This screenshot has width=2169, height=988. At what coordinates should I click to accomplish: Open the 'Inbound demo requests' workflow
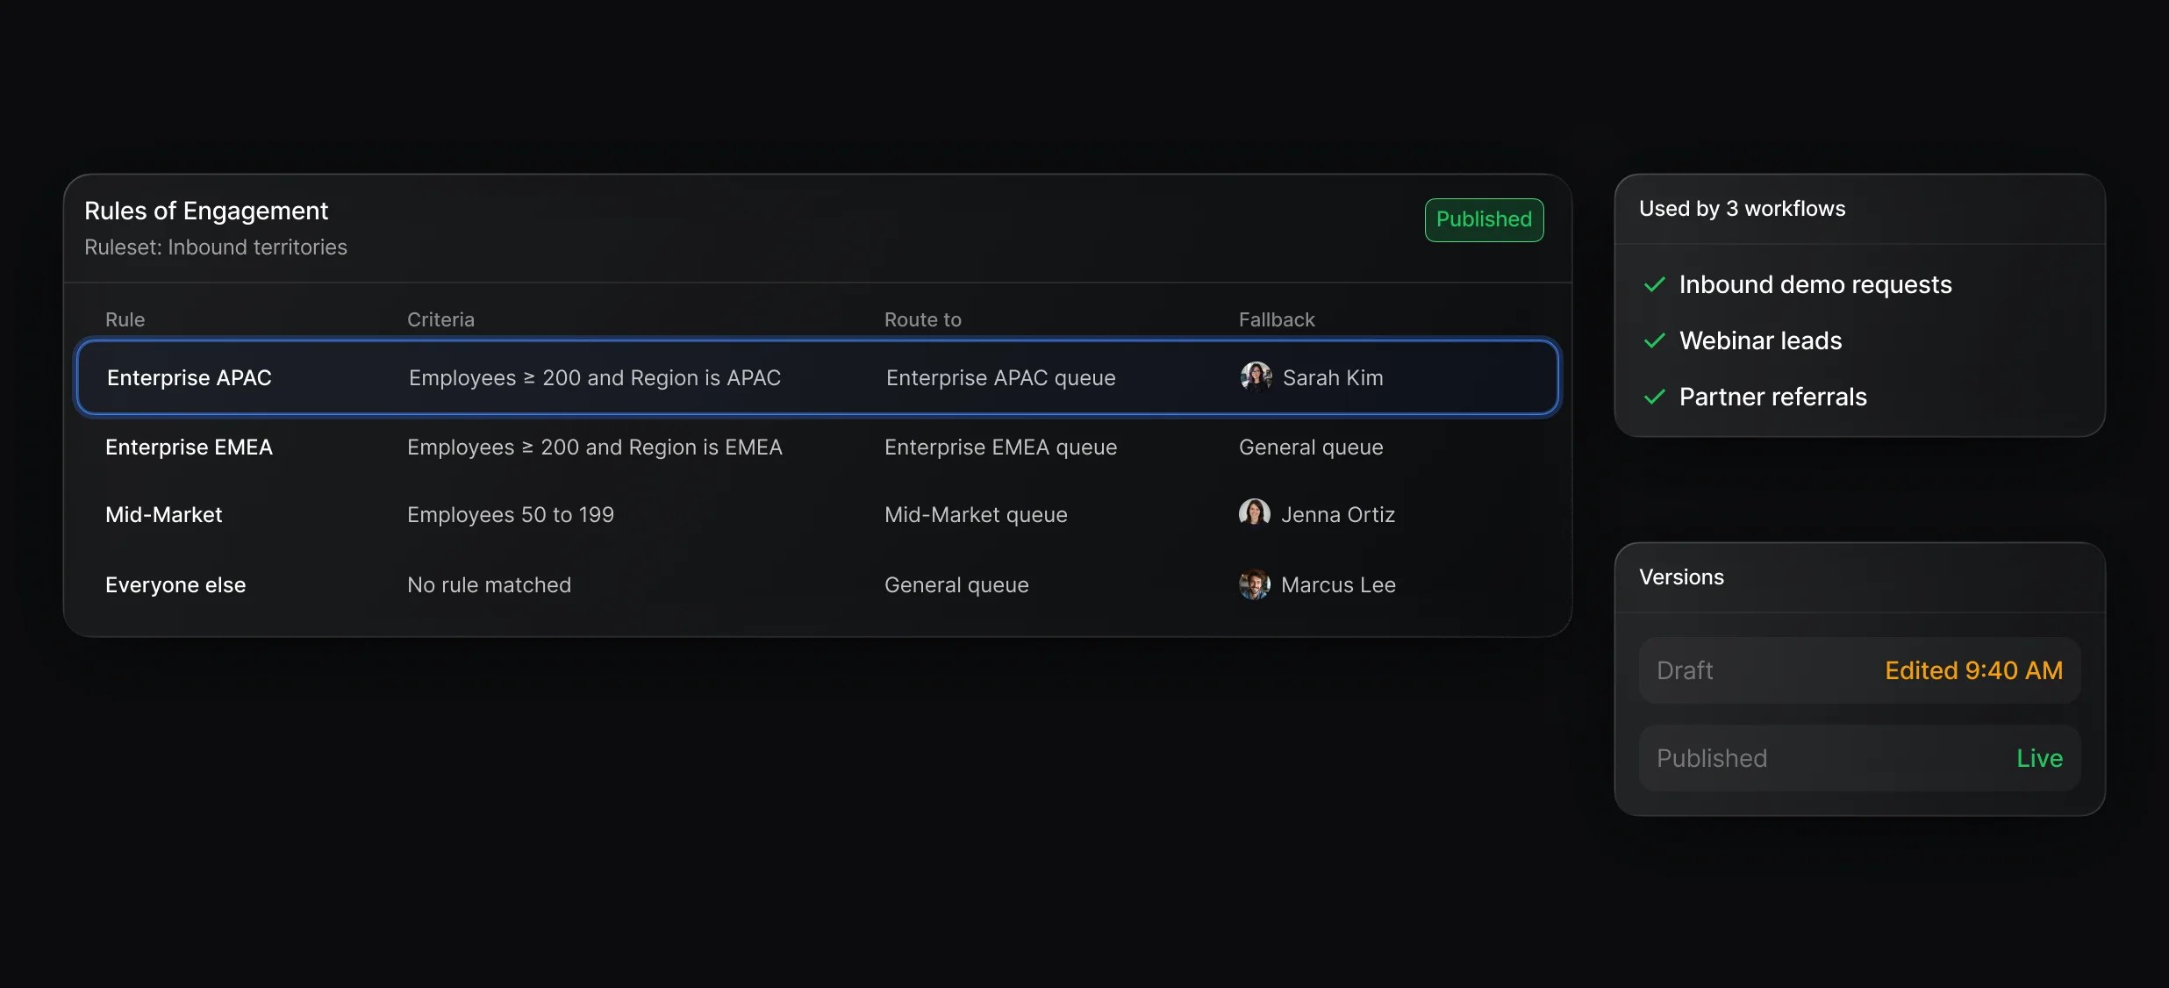tap(1815, 284)
